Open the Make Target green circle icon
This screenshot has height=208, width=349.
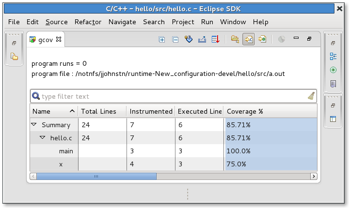pos(333,70)
